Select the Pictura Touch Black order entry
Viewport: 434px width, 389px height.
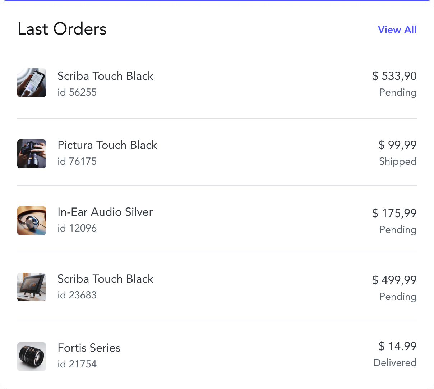[107, 145]
